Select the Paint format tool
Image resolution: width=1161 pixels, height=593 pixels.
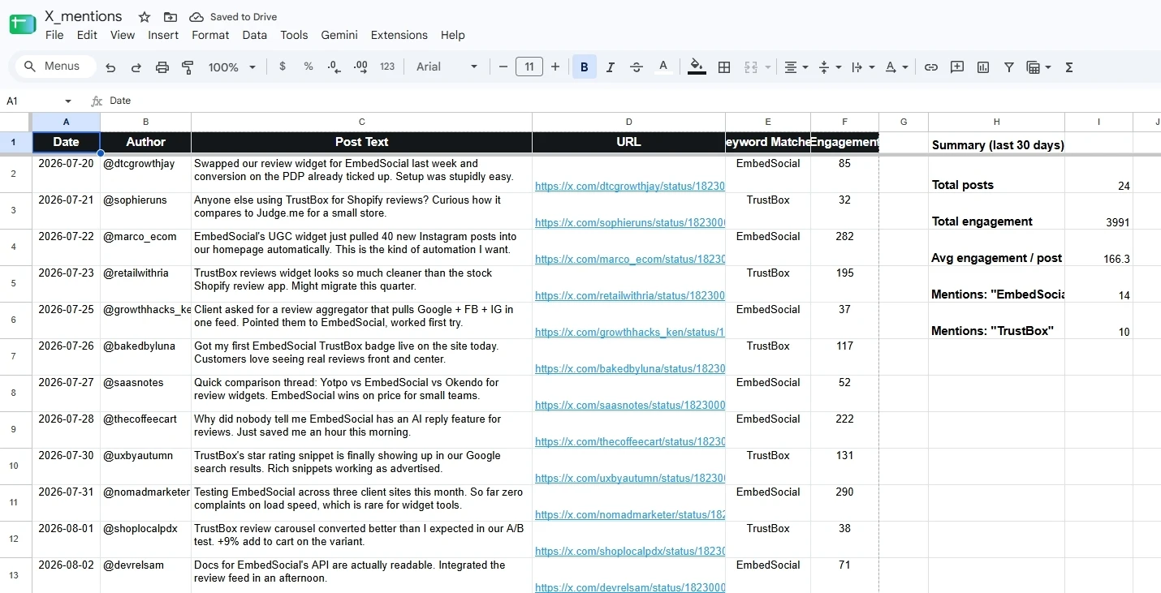pos(188,67)
